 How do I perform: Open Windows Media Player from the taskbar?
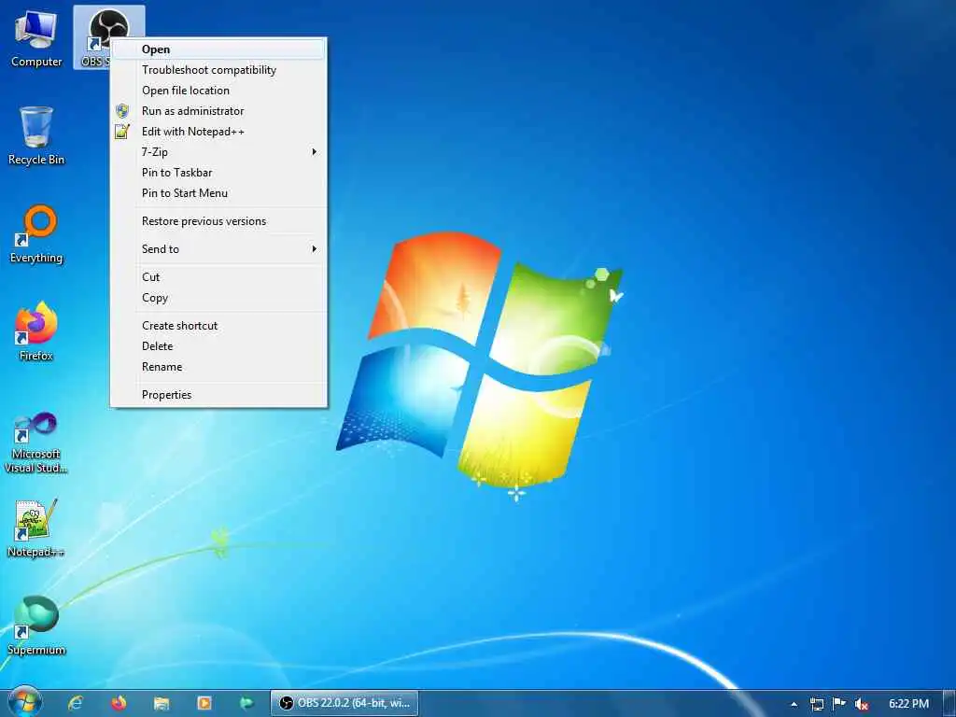pyautogui.click(x=204, y=703)
